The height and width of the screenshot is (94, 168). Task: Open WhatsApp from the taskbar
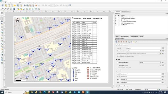(x=70, y=92)
